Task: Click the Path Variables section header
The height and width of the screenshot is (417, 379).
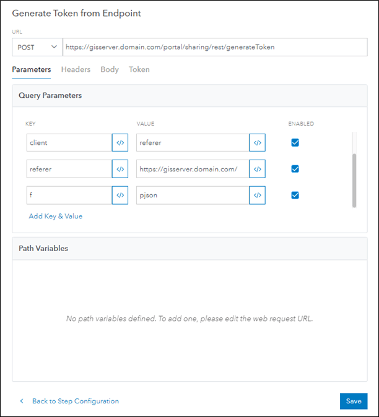Action: (x=189, y=248)
